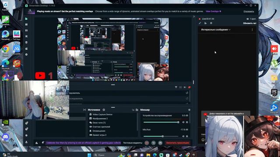The width and height of the screenshot is (280, 157).
Task: Click the Logitech Star Wars promo banner
Action: pyautogui.click(x=84, y=143)
